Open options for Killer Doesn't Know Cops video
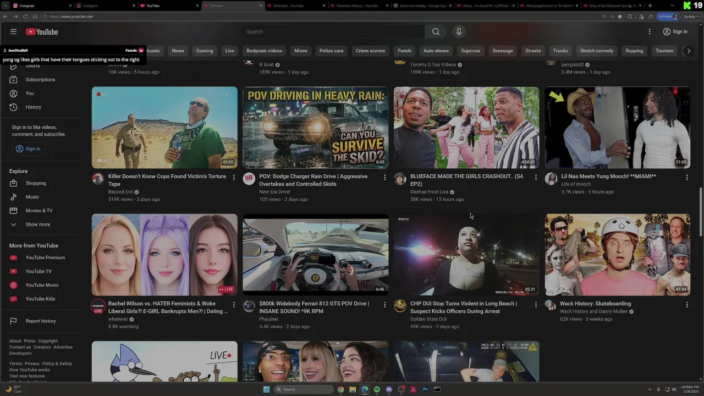 234,178
